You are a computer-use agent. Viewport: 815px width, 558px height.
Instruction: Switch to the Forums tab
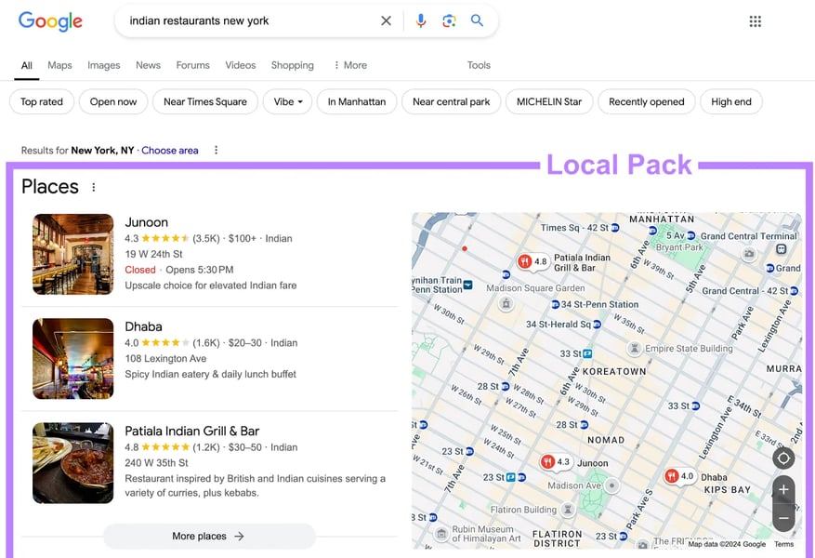(x=193, y=65)
